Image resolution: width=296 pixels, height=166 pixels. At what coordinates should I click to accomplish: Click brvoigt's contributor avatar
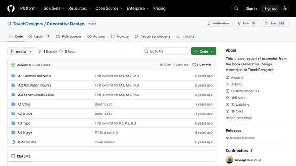pyautogui.click(x=229, y=160)
